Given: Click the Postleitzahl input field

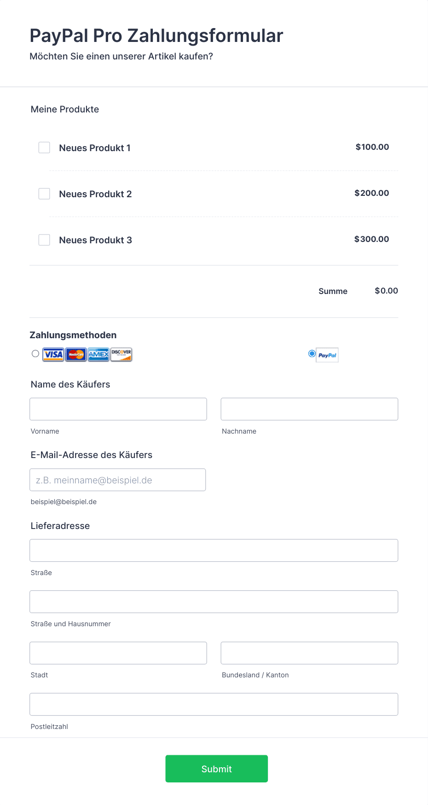Looking at the screenshot, I should tap(214, 704).
